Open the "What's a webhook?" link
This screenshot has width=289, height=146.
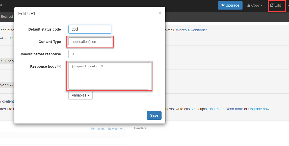tap(191, 30)
